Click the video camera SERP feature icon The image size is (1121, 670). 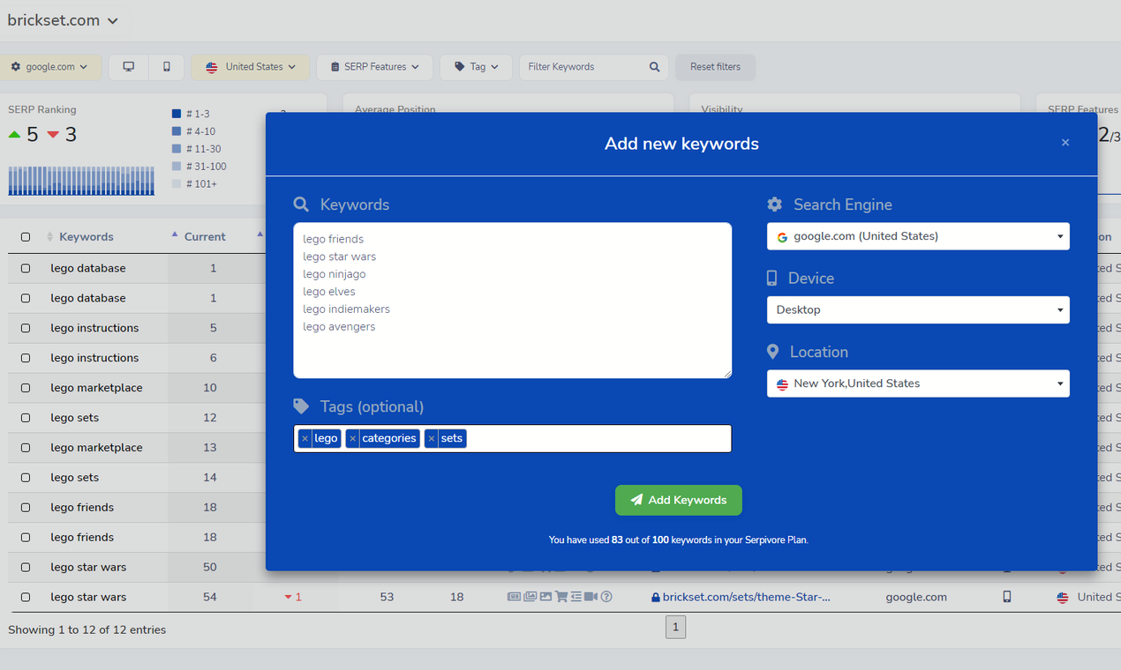tap(591, 597)
